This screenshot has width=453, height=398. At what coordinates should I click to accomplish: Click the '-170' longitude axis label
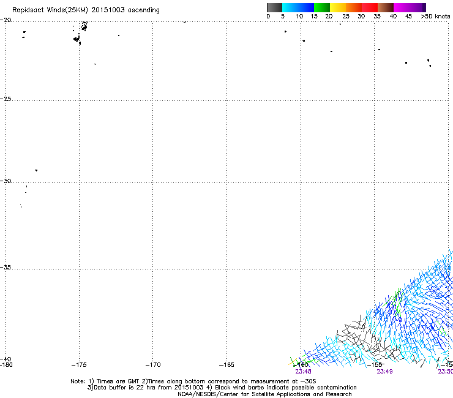(x=153, y=365)
